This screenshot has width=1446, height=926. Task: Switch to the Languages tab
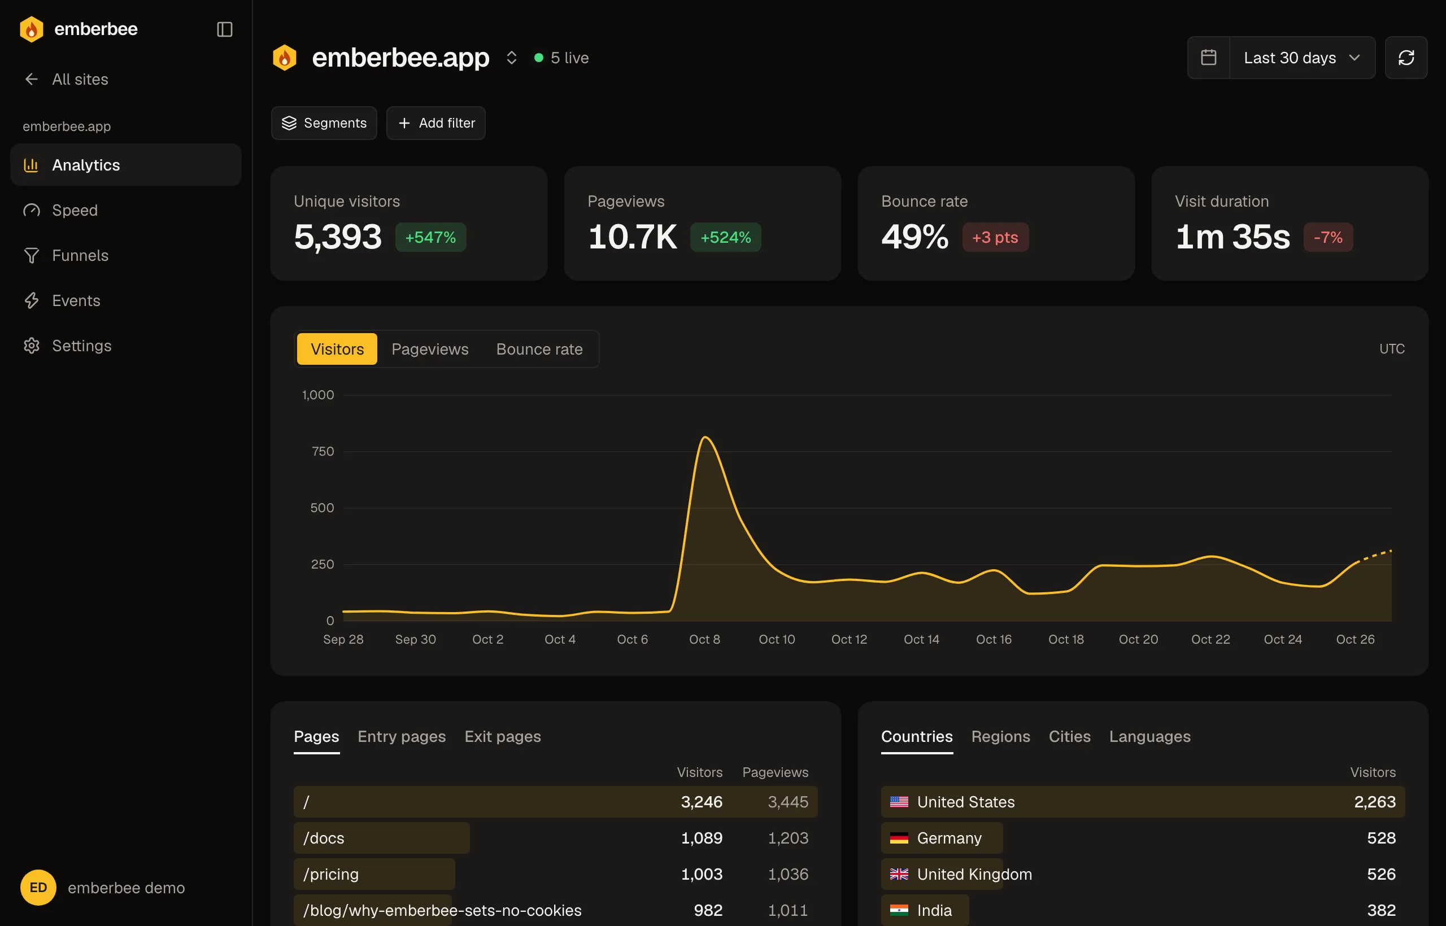coord(1149,737)
